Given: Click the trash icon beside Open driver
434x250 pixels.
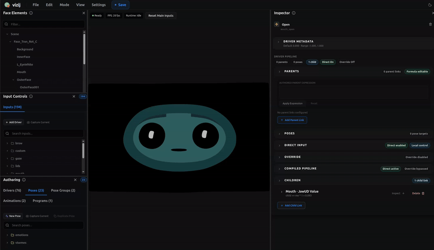Looking at the screenshot, I should [430, 24].
